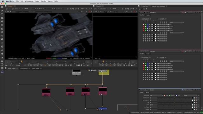Open the Background Renders tab

(159, 6)
